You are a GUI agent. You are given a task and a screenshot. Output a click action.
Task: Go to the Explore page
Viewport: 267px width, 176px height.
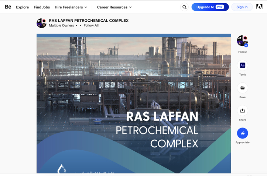click(x=22, y=7)
